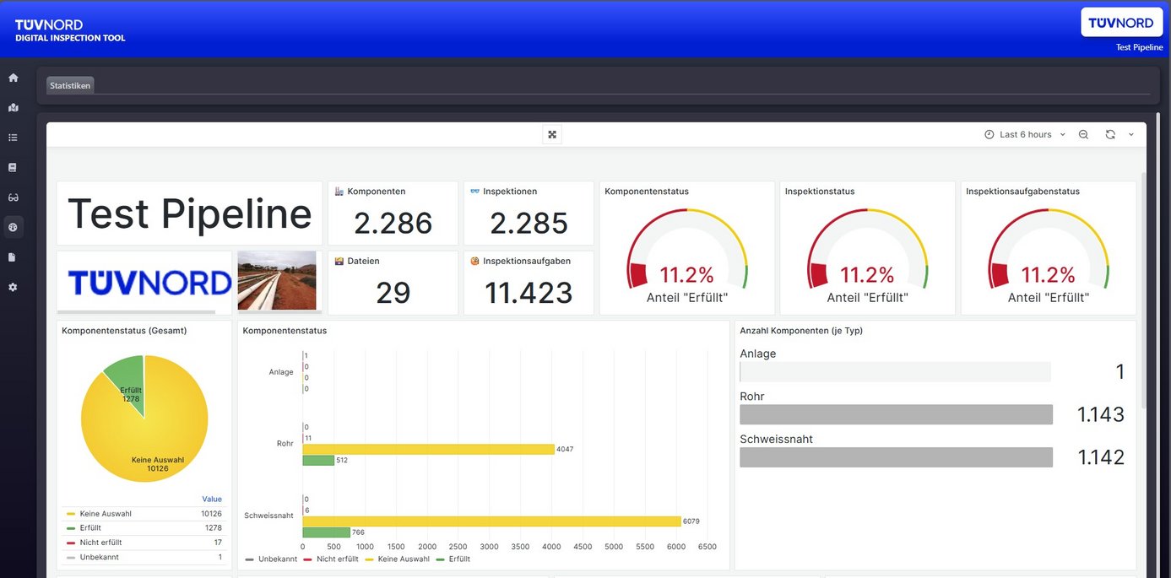Click the refresh dashboard icon
This screenshot has height=578, width=1171.
(x=1109, y=134)
